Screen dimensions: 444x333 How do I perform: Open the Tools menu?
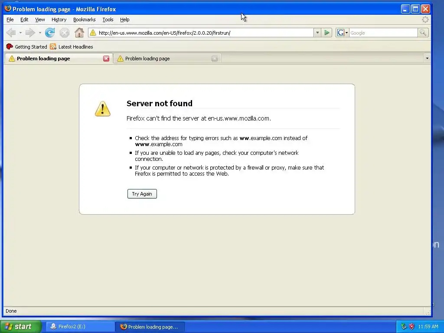pyautogui.click(x=108, y=20)
